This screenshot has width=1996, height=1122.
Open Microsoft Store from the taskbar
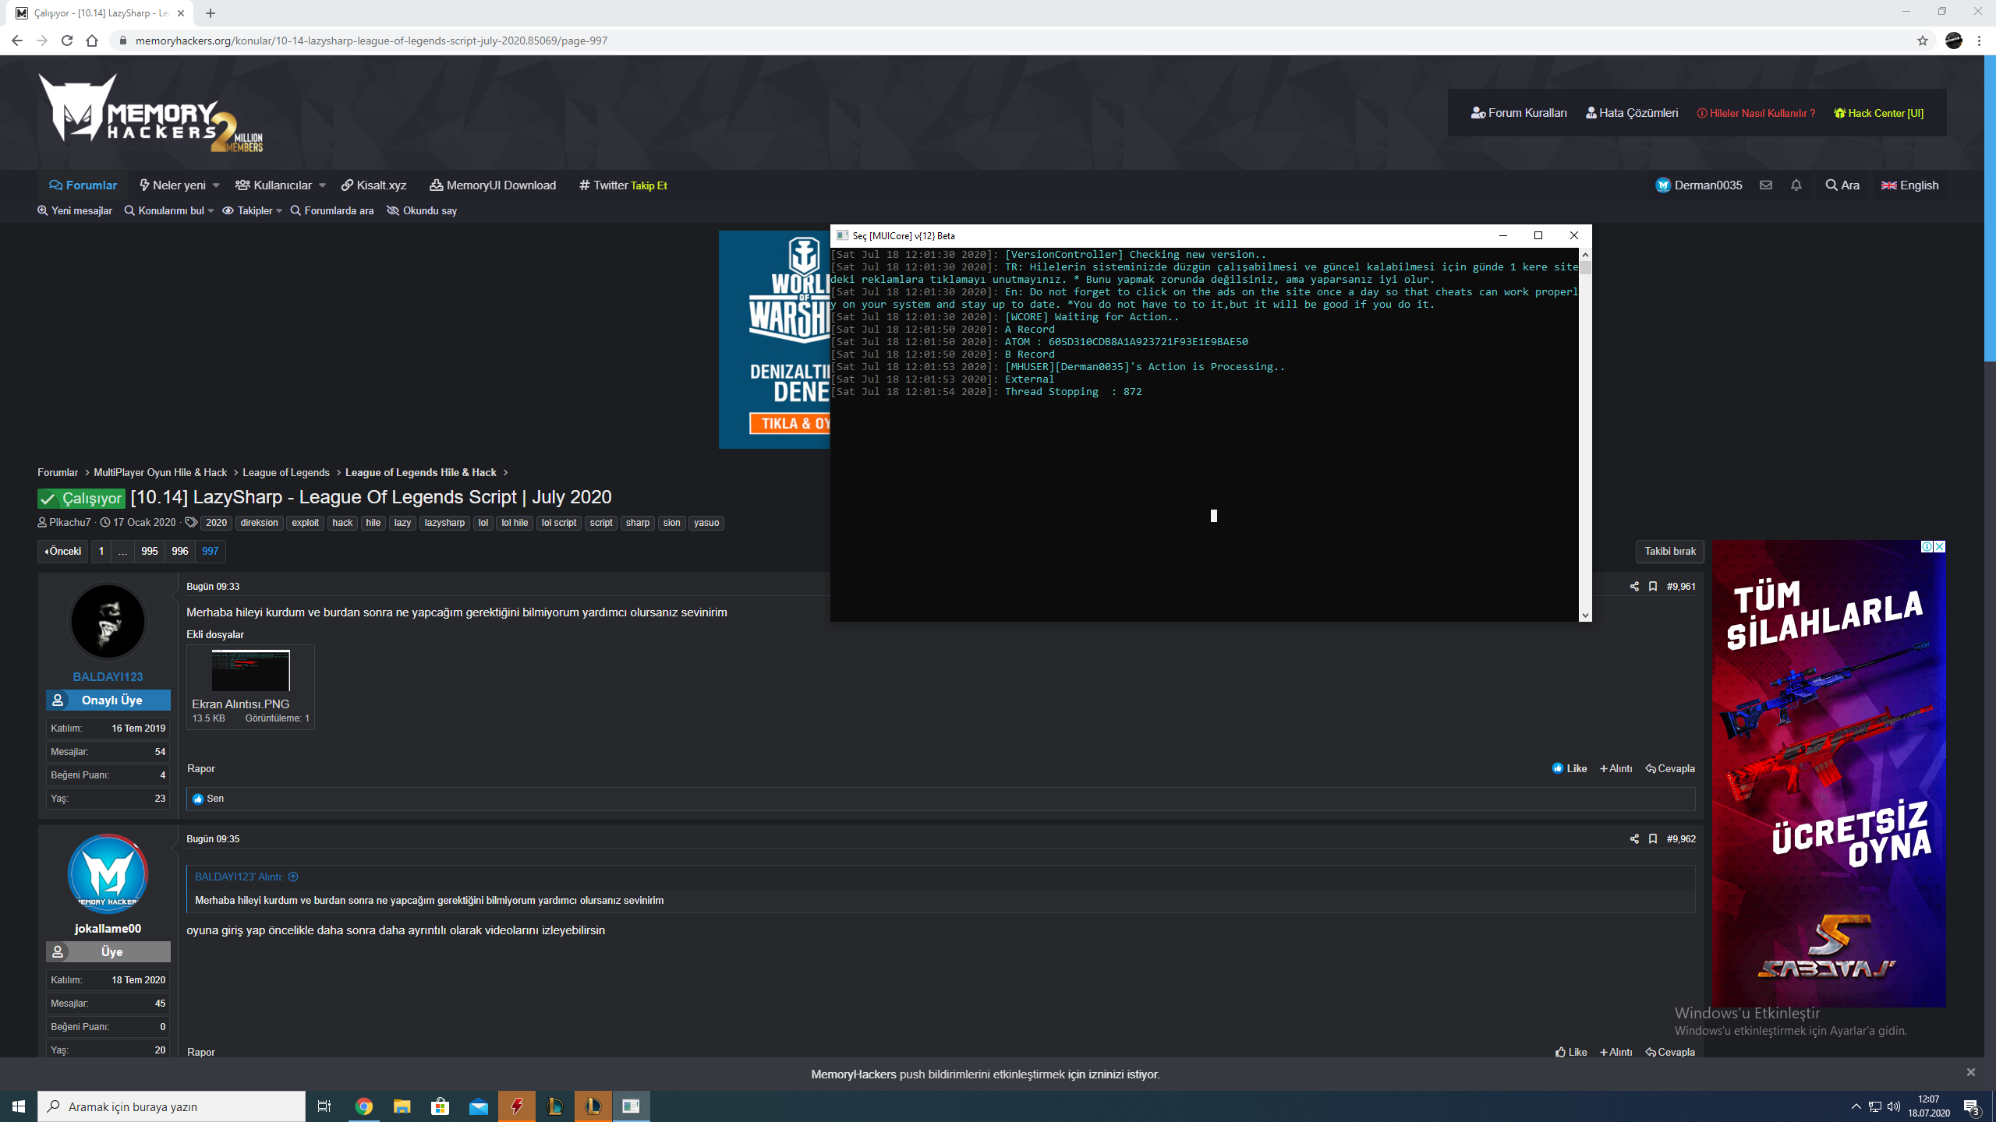pos(441,1106)
